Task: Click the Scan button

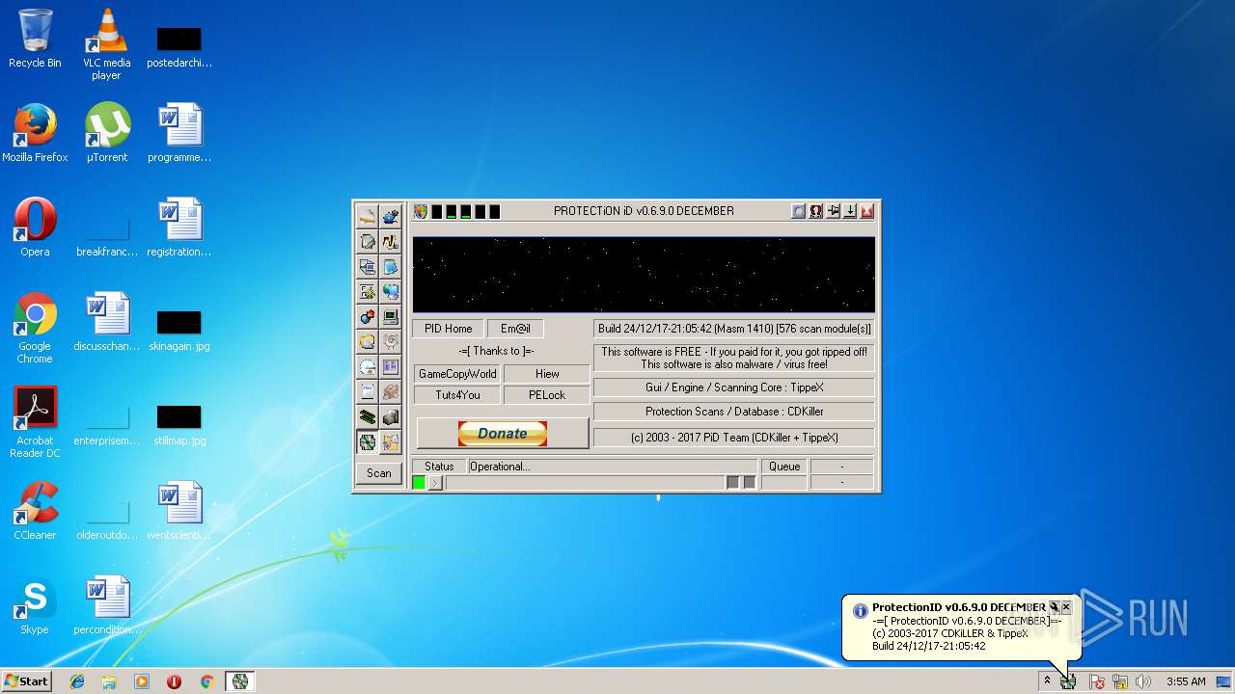Action: pyautogui.click(x=379, y=473)
